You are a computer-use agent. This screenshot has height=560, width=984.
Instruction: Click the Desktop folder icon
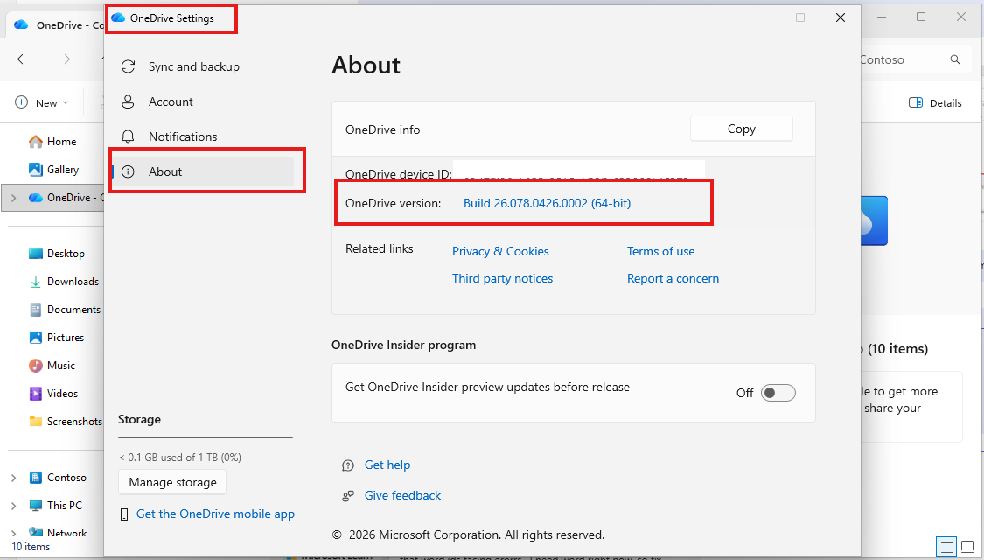tap(36, 254)
